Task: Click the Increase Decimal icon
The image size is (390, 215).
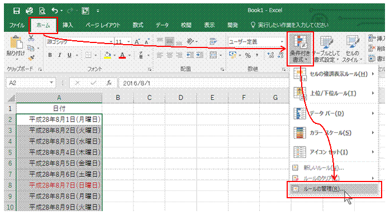Action: coord(270,55)
